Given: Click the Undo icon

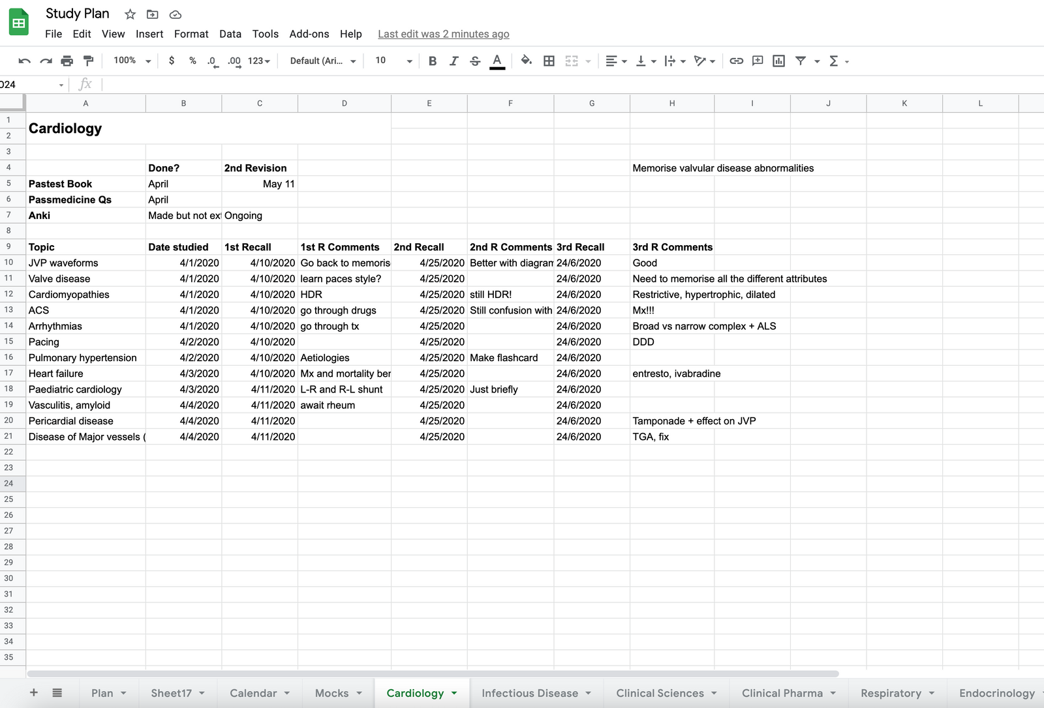Looking at the screenshot, I should (25, 61).
